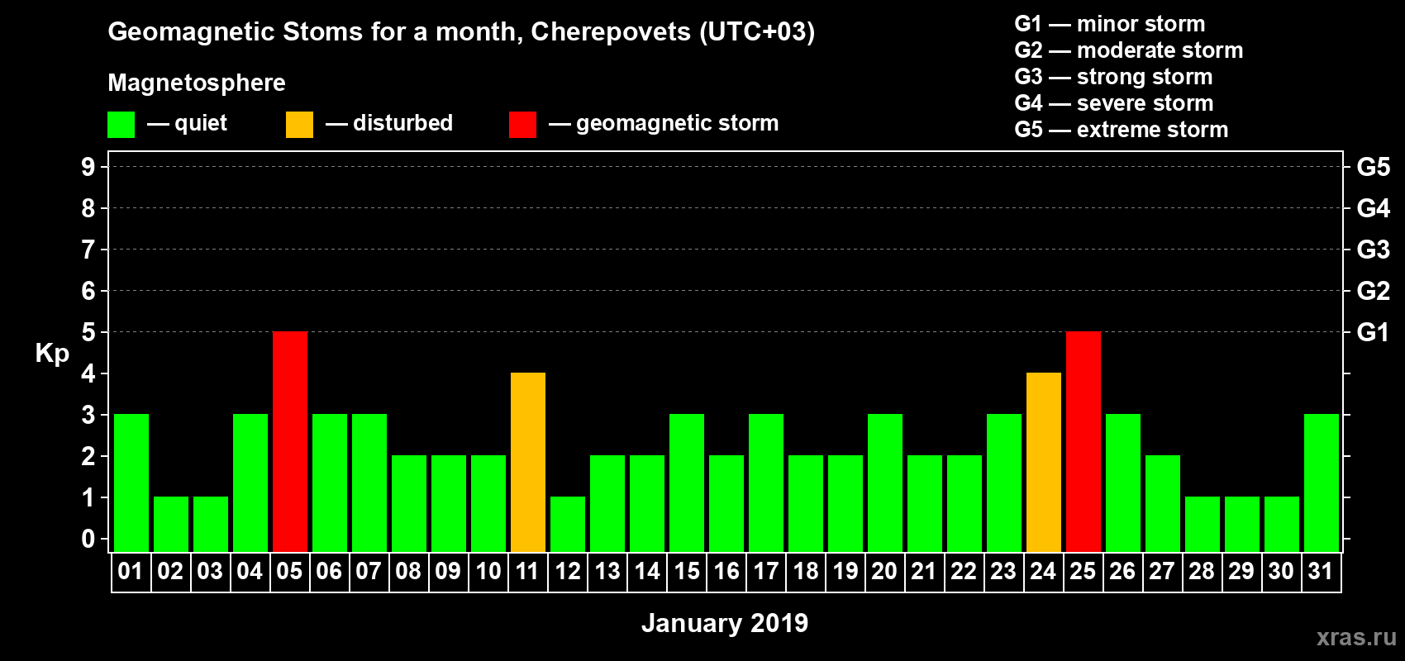Click the G4 label on right axis
1405x661 pixels.
click(x=1374, y=208)
